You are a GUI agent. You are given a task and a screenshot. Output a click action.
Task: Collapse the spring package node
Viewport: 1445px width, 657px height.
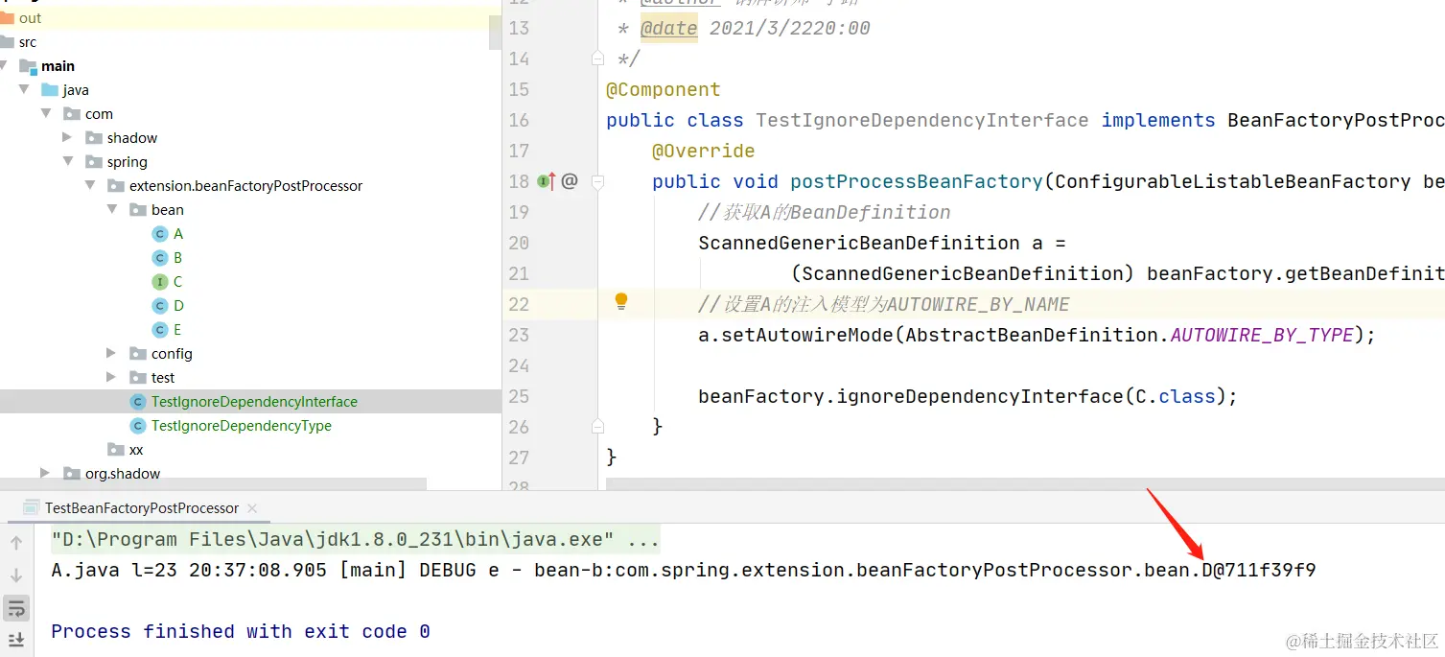(x=67, y=162)
